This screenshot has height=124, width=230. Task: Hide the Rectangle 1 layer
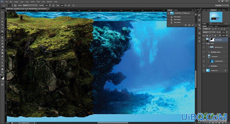204,66
